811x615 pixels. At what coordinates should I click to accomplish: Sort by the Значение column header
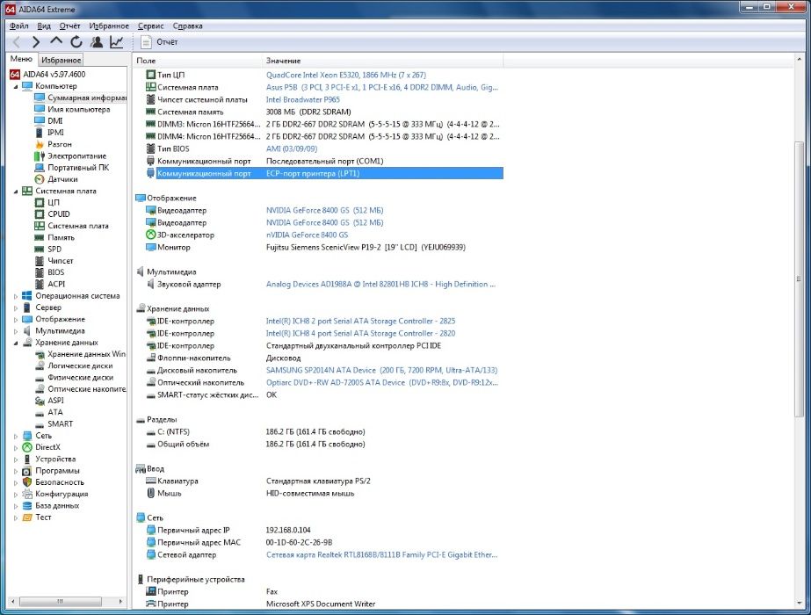(382, 61)
